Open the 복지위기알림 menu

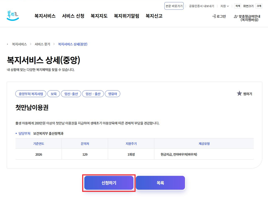127,16
